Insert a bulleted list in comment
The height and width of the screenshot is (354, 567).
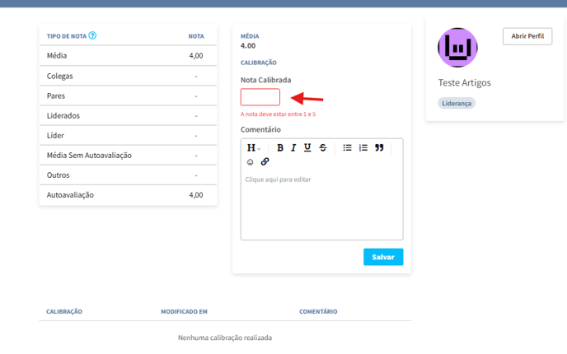(347, 147)
